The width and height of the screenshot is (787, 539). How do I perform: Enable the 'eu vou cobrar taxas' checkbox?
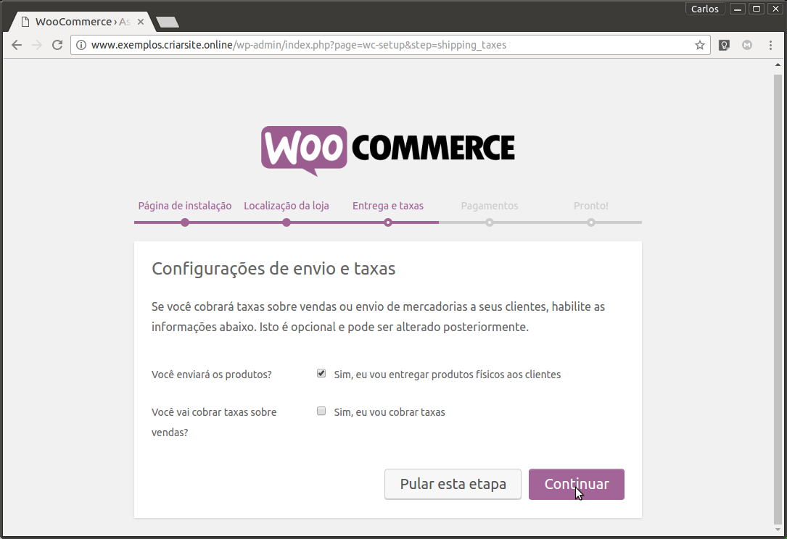tap(321, 411)
